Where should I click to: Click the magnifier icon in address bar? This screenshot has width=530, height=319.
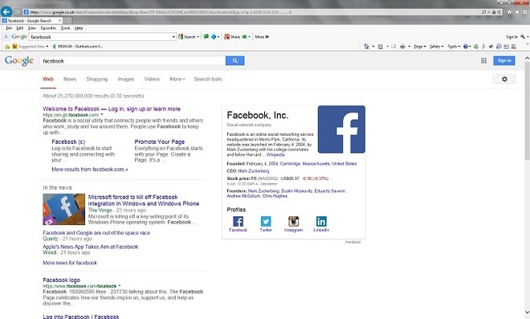pos(483,12)
